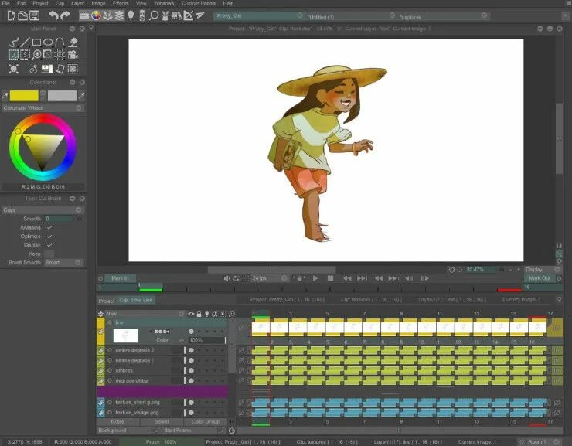
Task: Click the grey B color swatch
Action: (x=62, y=96)
